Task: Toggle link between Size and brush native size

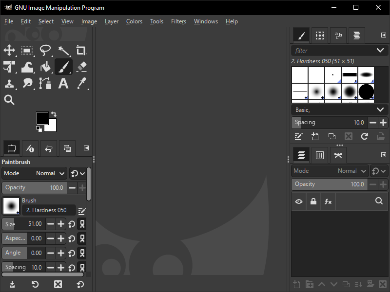Action: [82, 224]
